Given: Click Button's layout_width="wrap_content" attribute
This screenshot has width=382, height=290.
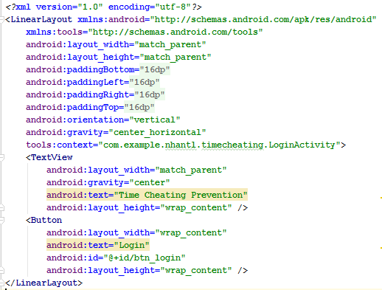Looking at the screenshot, I should pos(136,232).
